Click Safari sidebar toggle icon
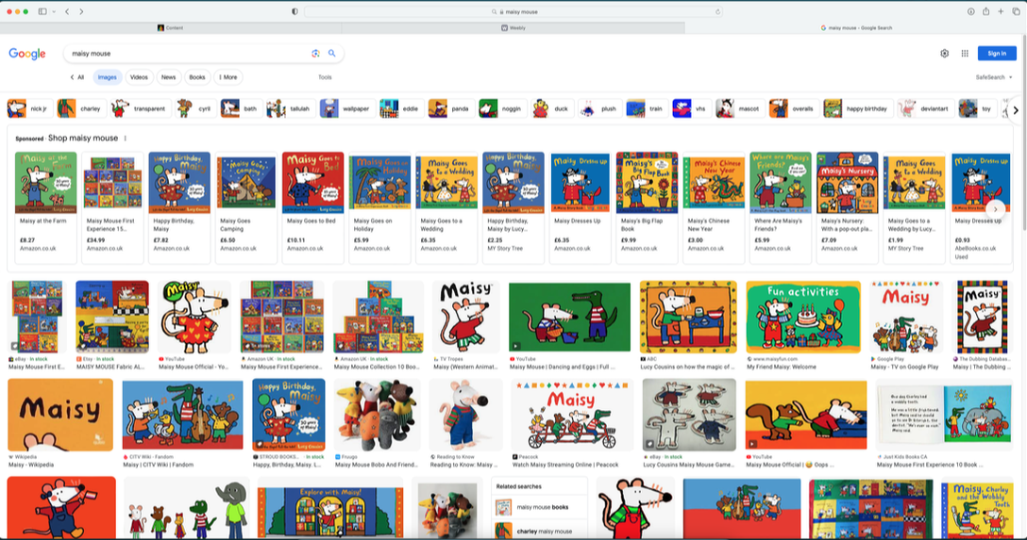Viewport: 1027px width, 540px height. (42, 11)
